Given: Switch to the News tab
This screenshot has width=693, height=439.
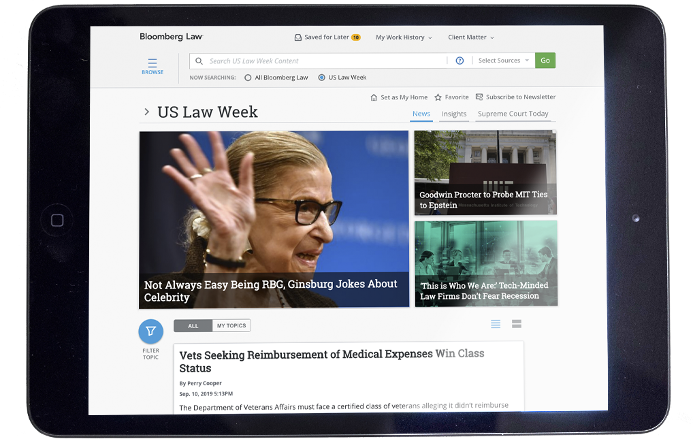Looking at the screenshot, I should pos(421,114).
